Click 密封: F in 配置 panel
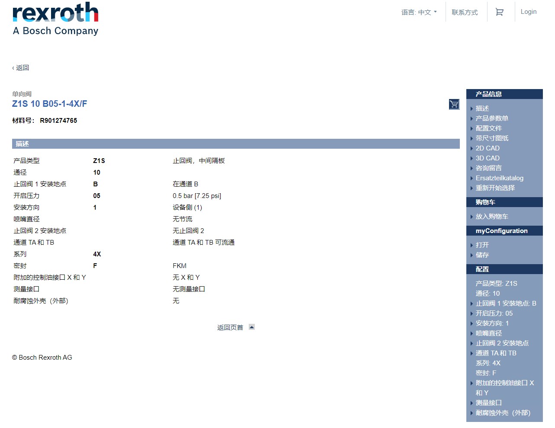The height and width of the screenshot is (428, 555). coord(486,373)
